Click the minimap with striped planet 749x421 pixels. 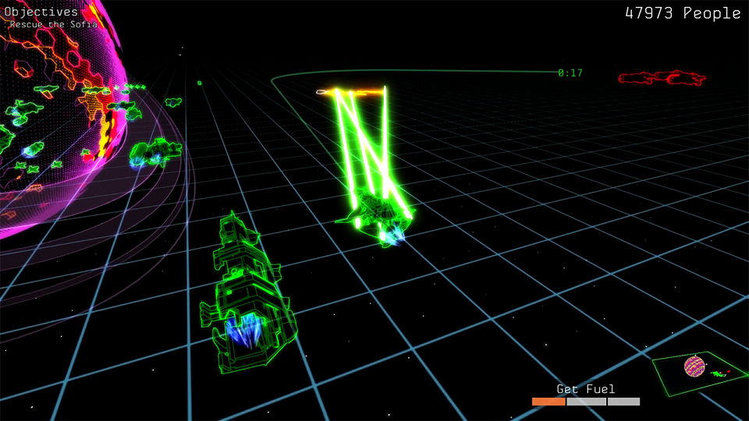(x=699, y=373)
